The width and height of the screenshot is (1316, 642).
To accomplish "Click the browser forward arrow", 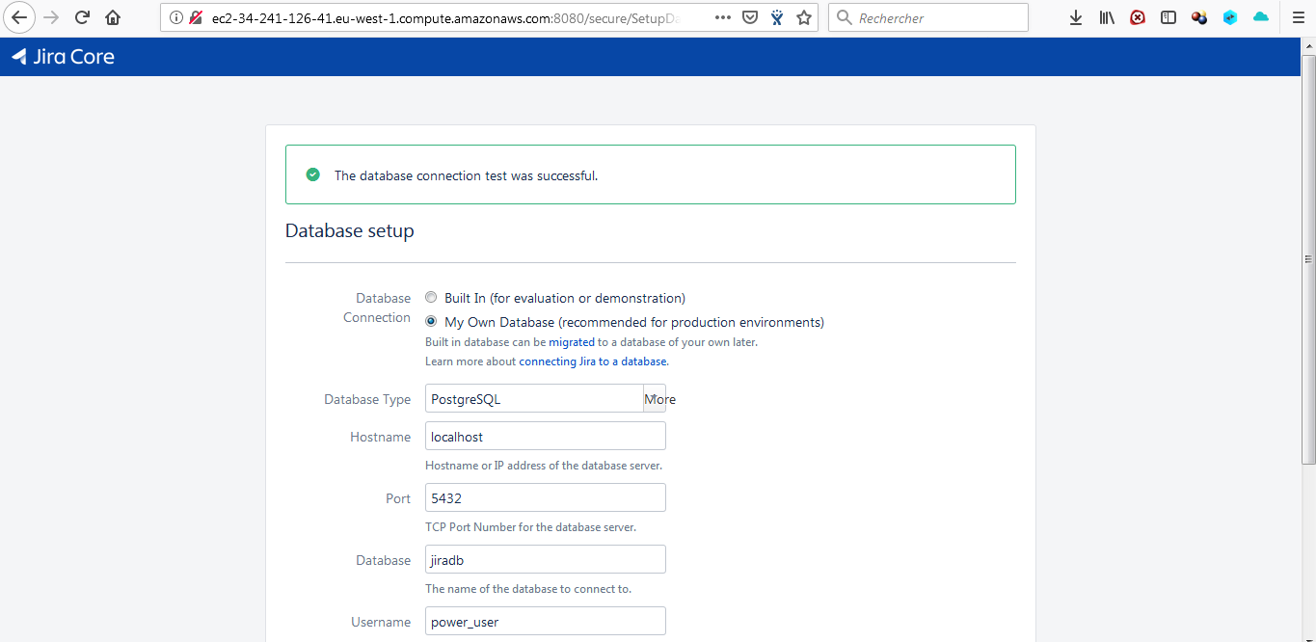I will point(52,17).
